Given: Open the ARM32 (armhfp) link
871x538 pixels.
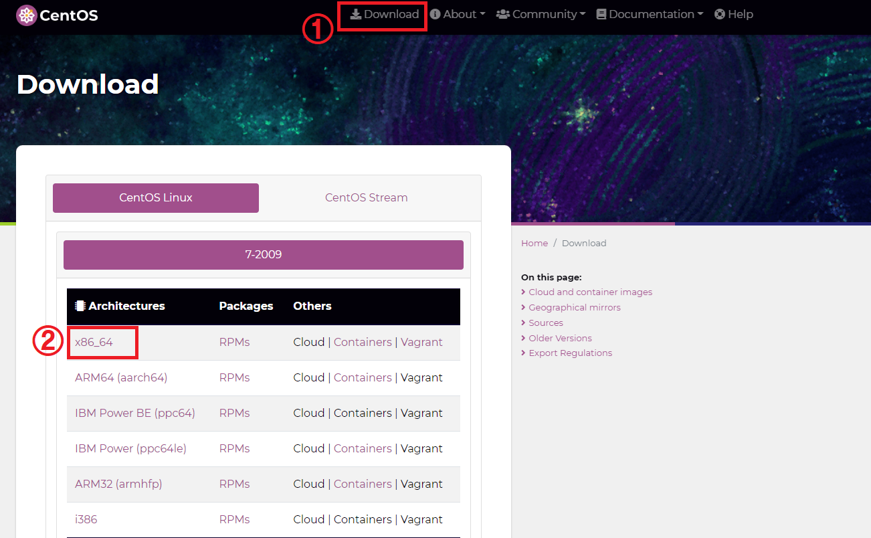Looking at the screenshot, I should click(x=118, y=484).
